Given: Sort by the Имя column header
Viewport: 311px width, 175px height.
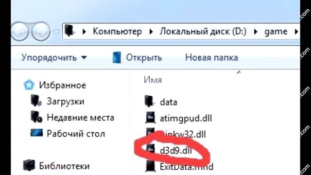Looking at the screenshot, I should [x=153, y=80].
